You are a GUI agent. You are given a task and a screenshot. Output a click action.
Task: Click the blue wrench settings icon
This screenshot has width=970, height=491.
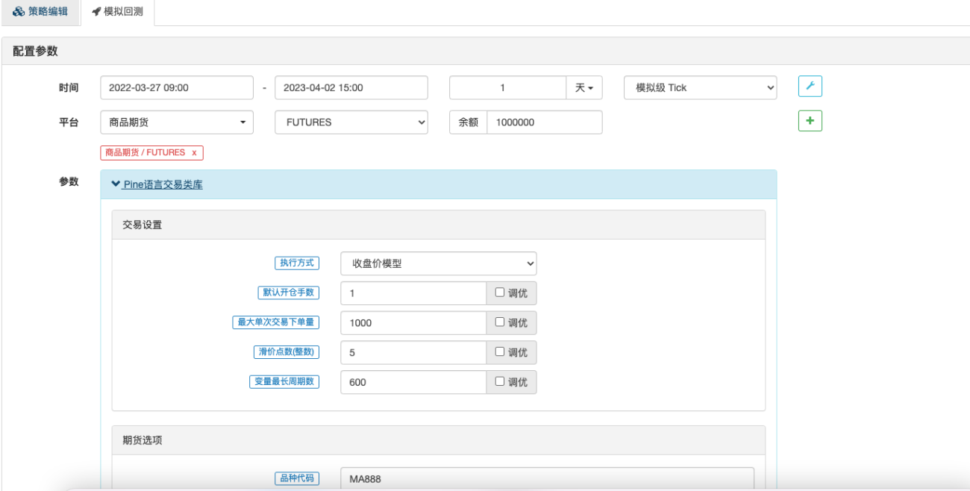tap(810, 87)
